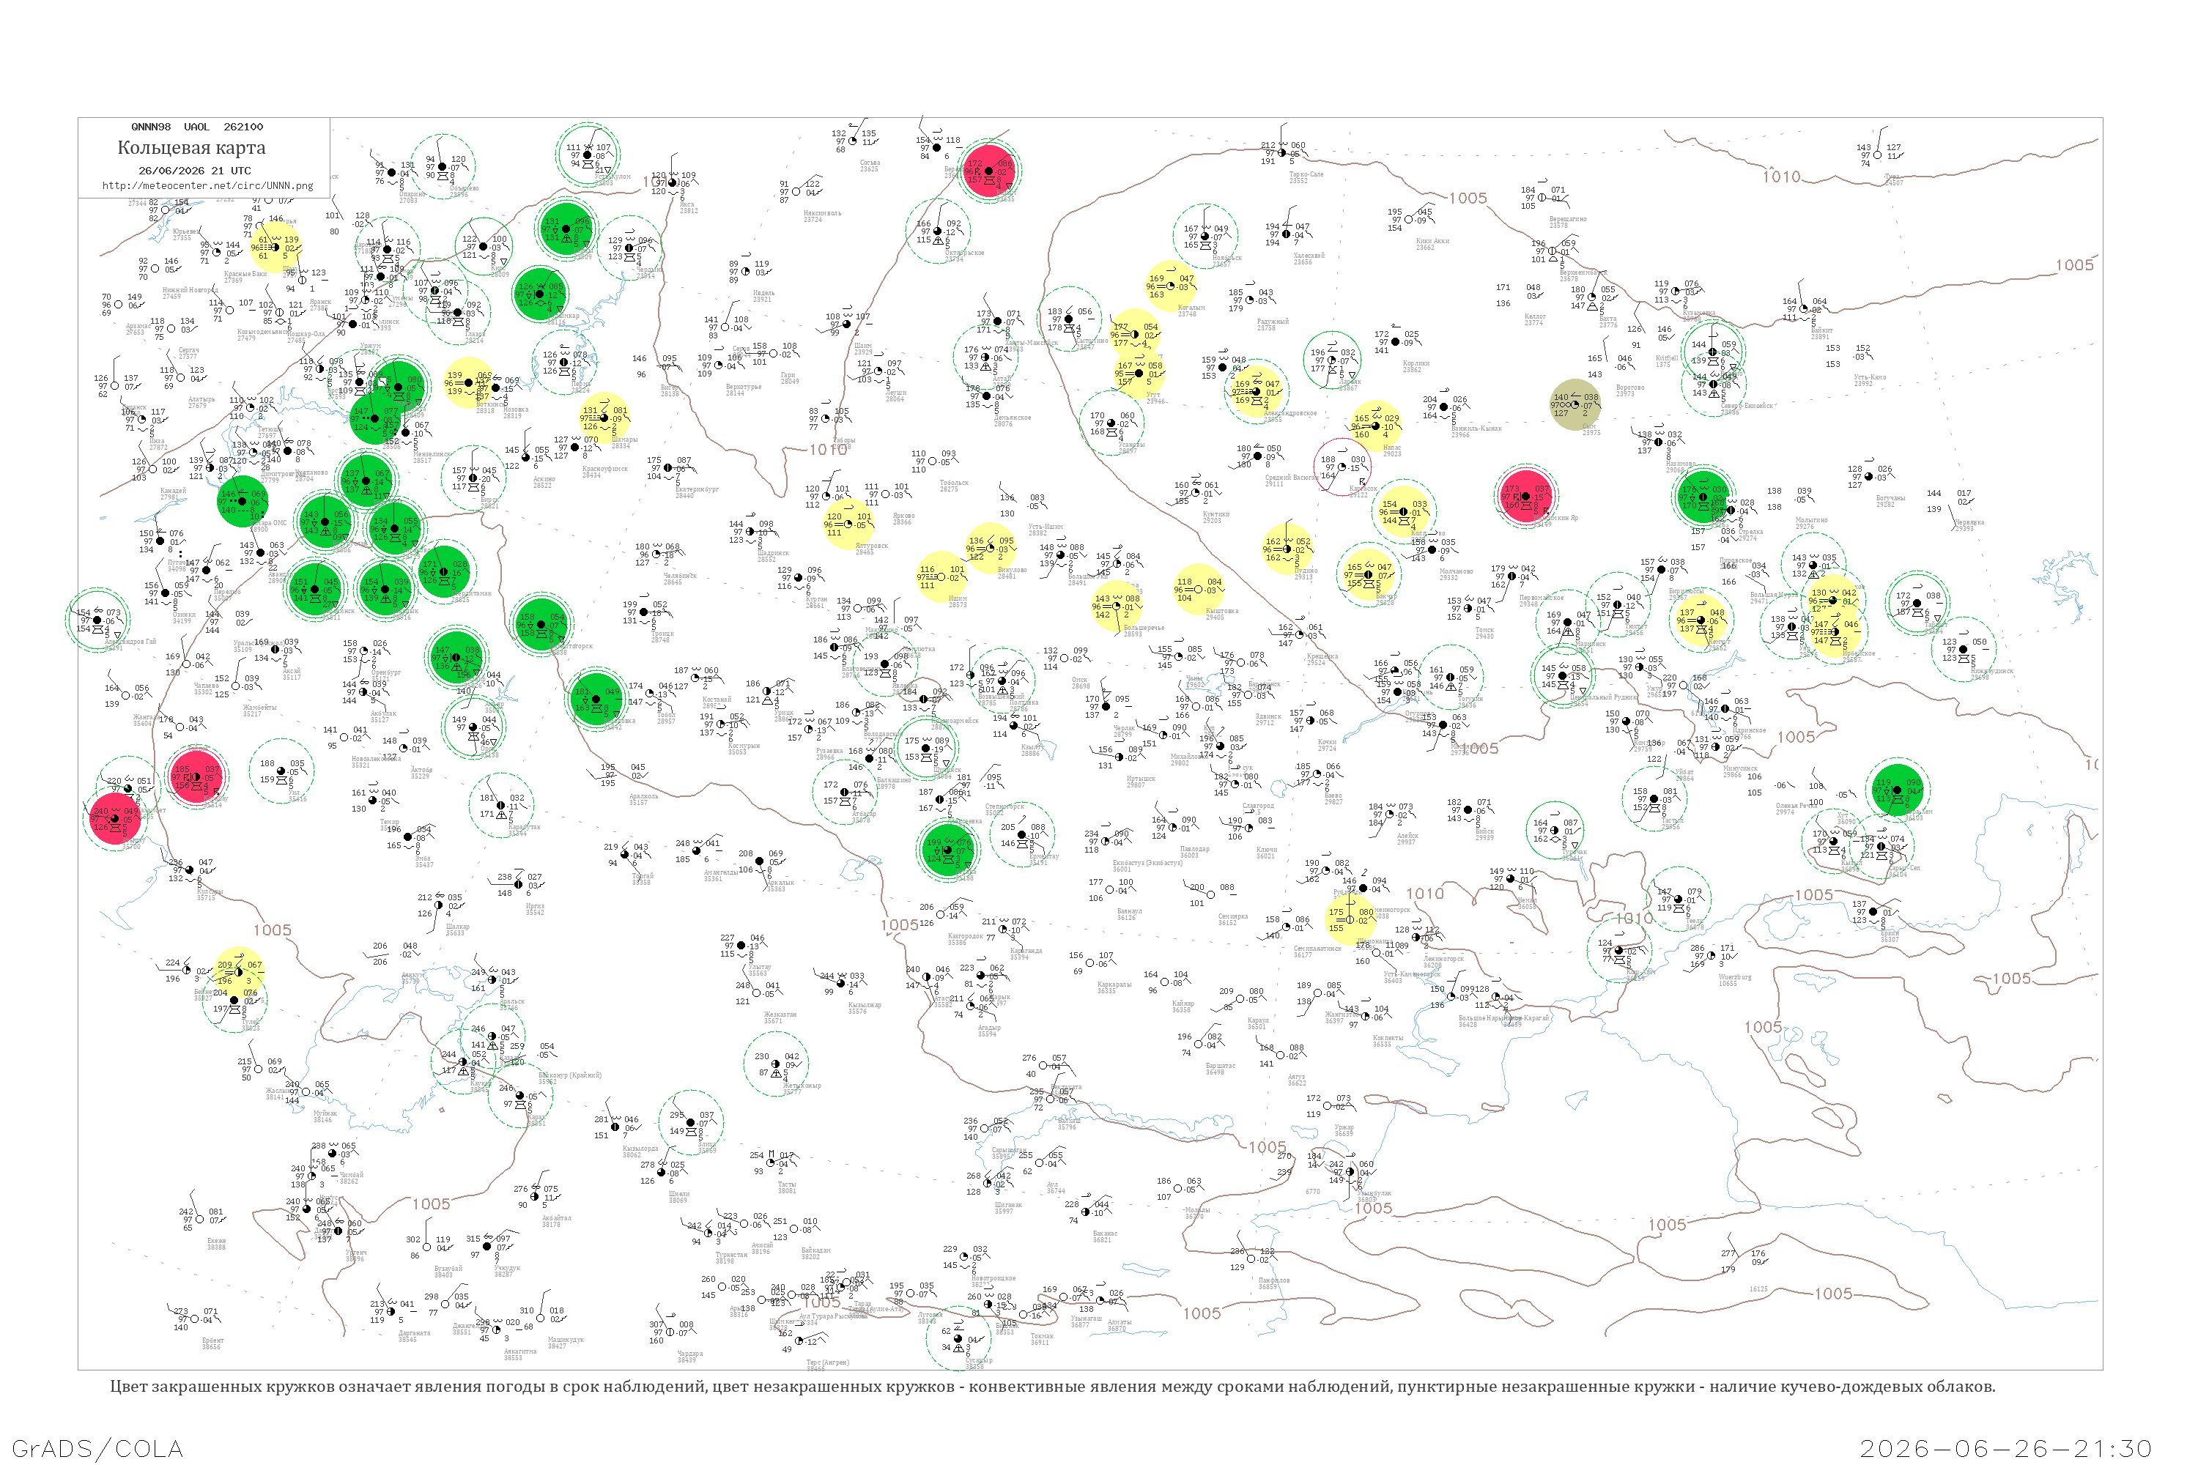The height and width of the screenshot is (1465, 2198).
Task: Click the station label "Верхотурье"
Action: point(743,387)
